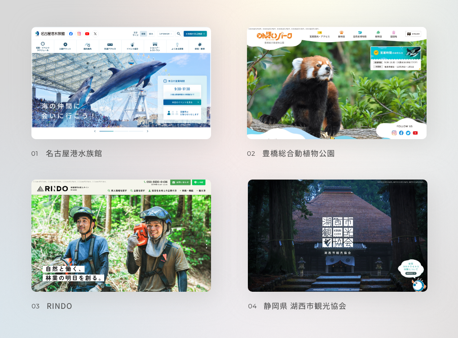Open the clock-icon schedule menu on the aquarium site
The image size is (458, 338).
click(43, 46)
